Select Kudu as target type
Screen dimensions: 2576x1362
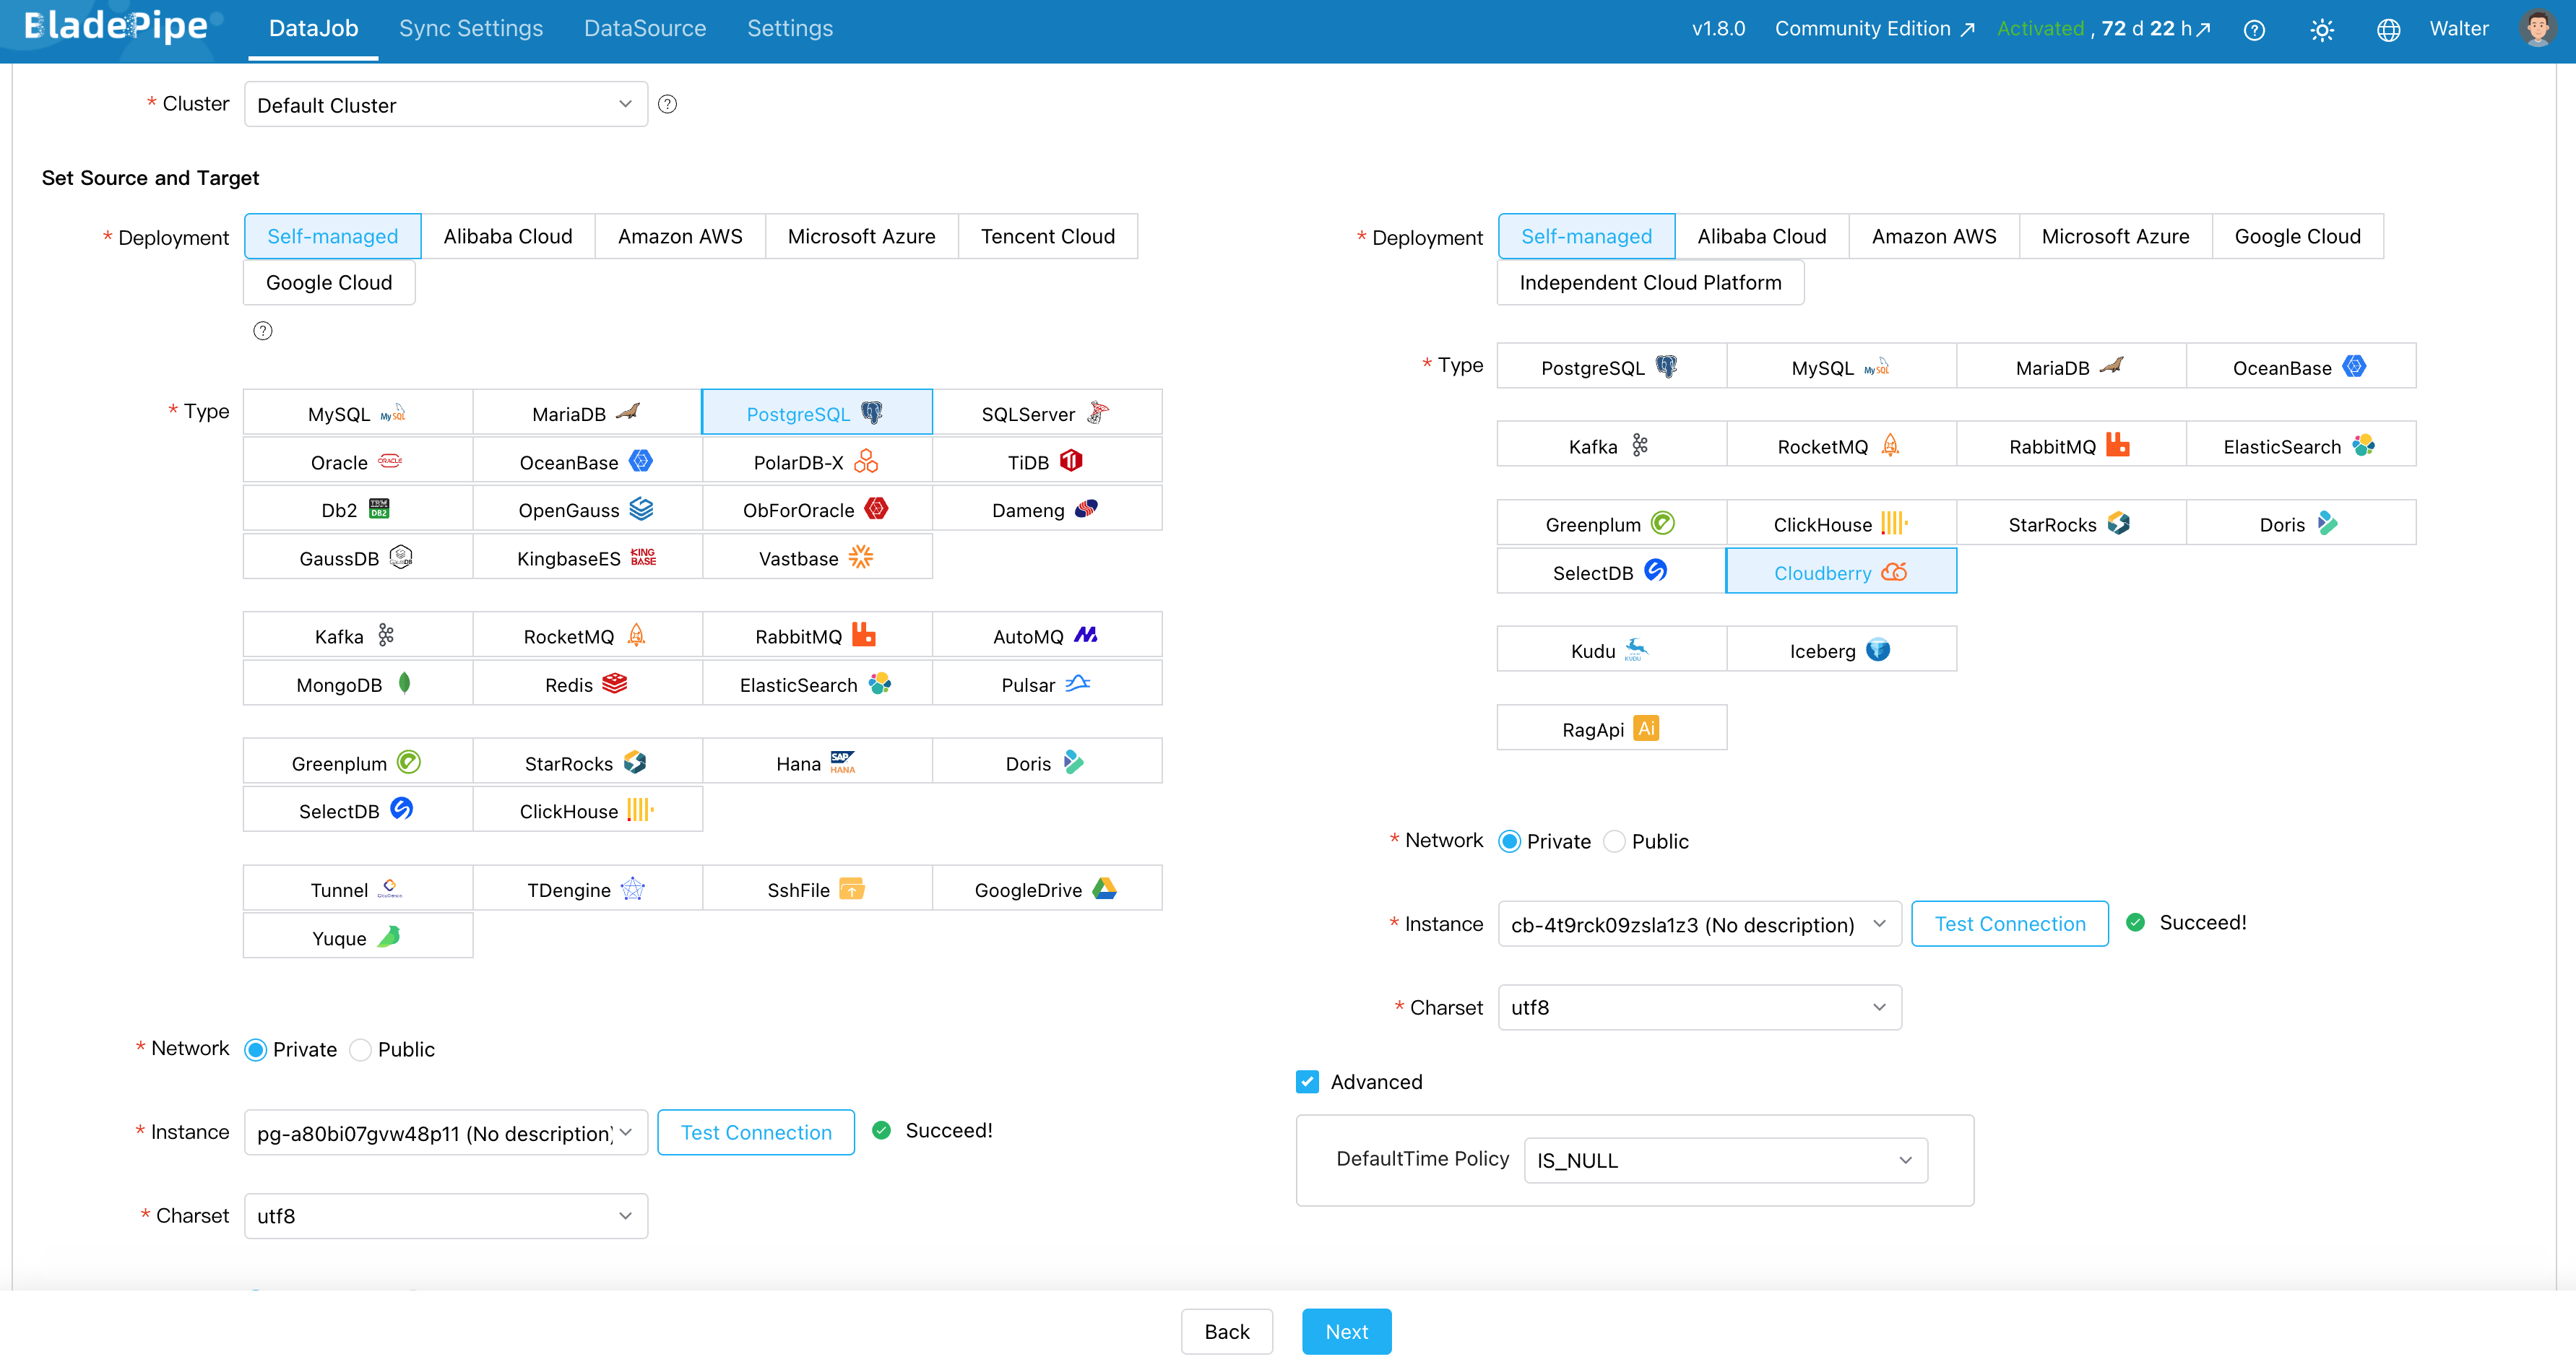(x=1611, y=650)
